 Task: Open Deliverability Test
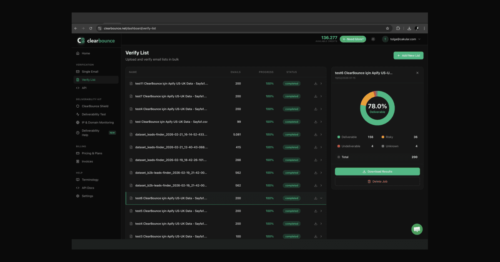click(96, 114)
